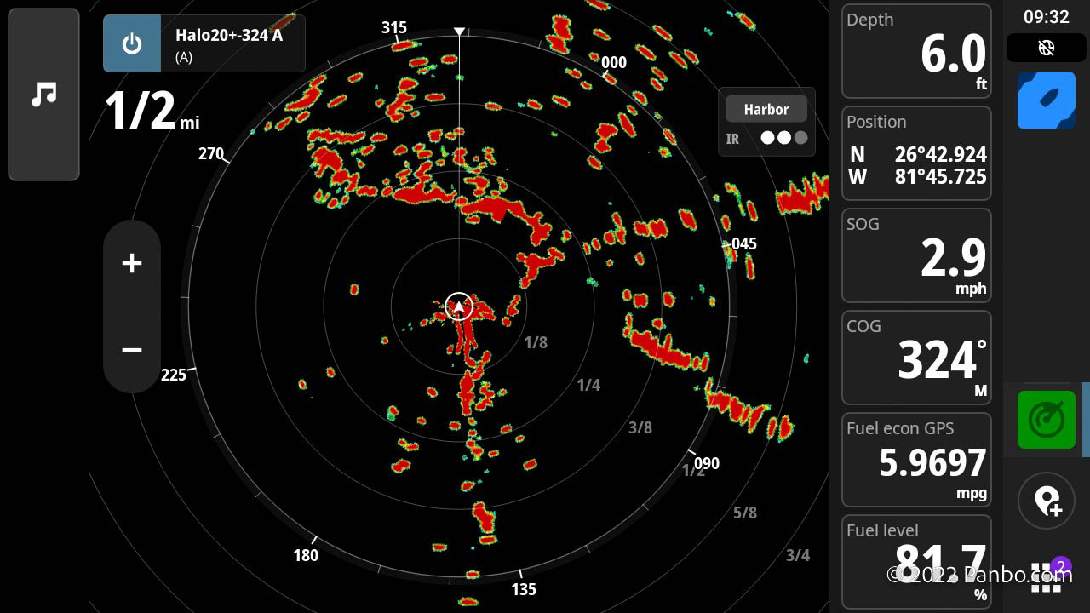Add a new waypoint marker
This screenshot has height=613, width=1090.
click(x=1047, y=501)
